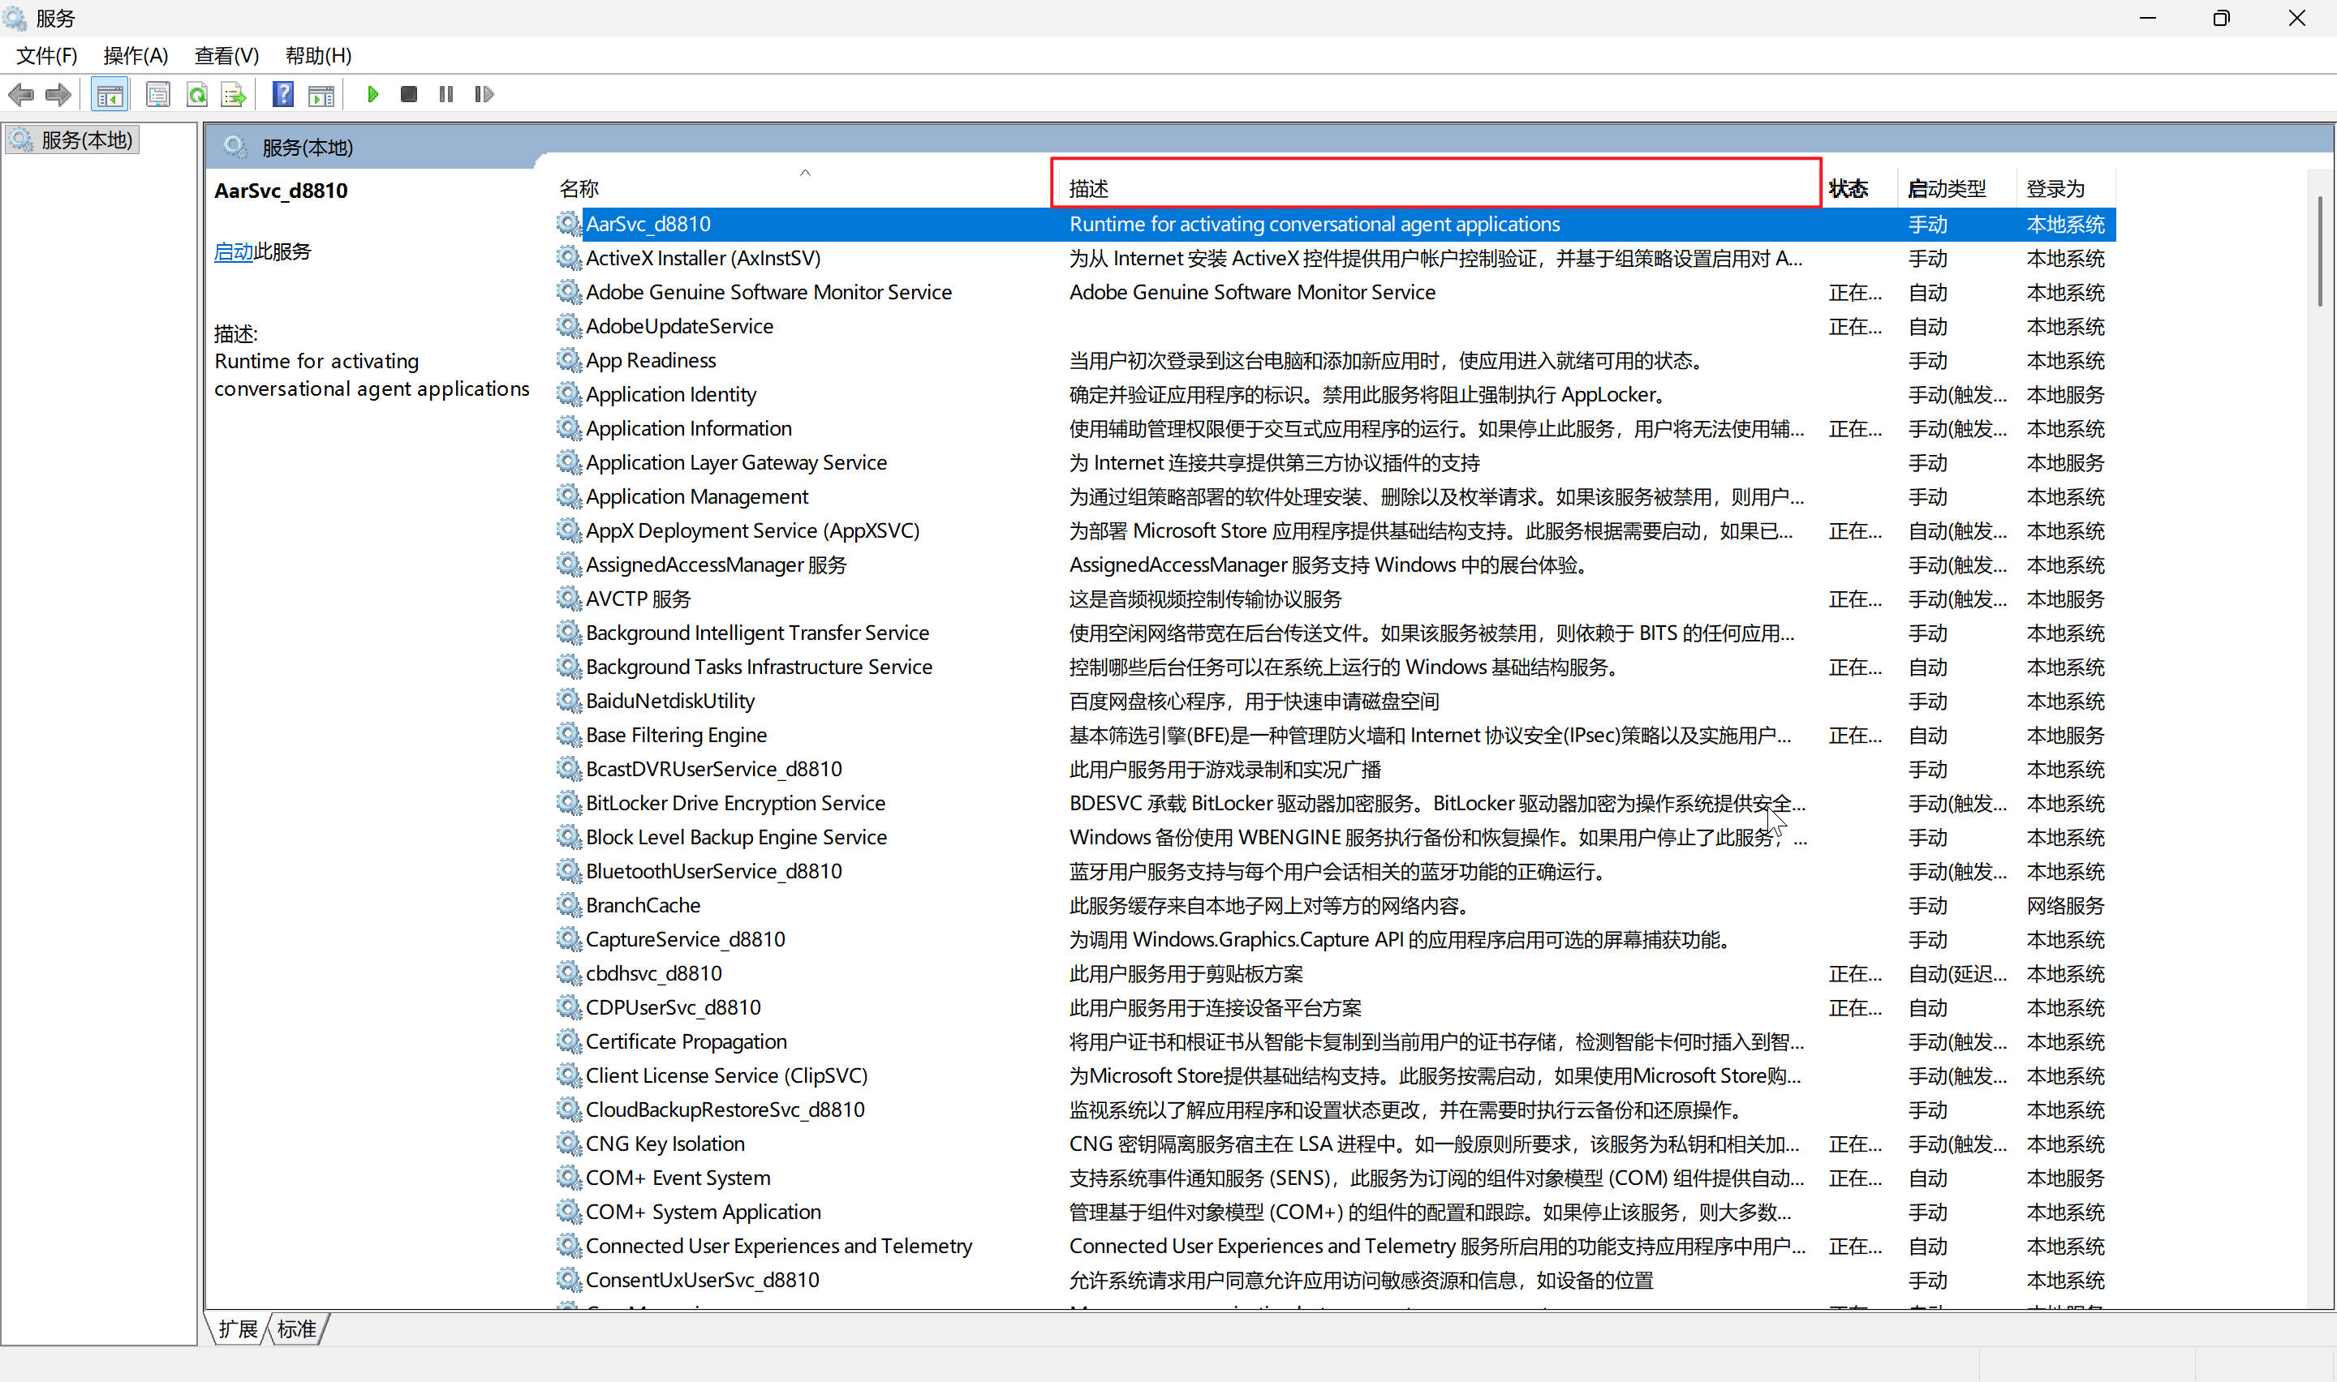Select the BitLocker Drive Encryption Service row
Viewport: 2337px width, 1382px height.
point(735,803)
